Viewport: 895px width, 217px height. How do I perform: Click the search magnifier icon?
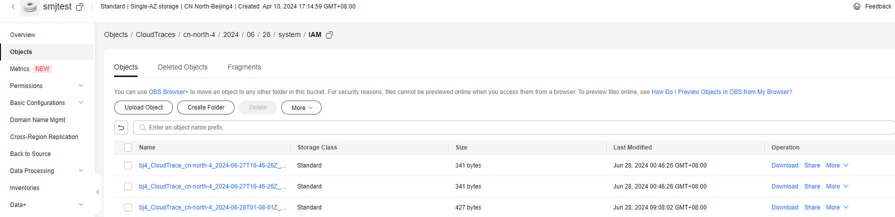143,127
